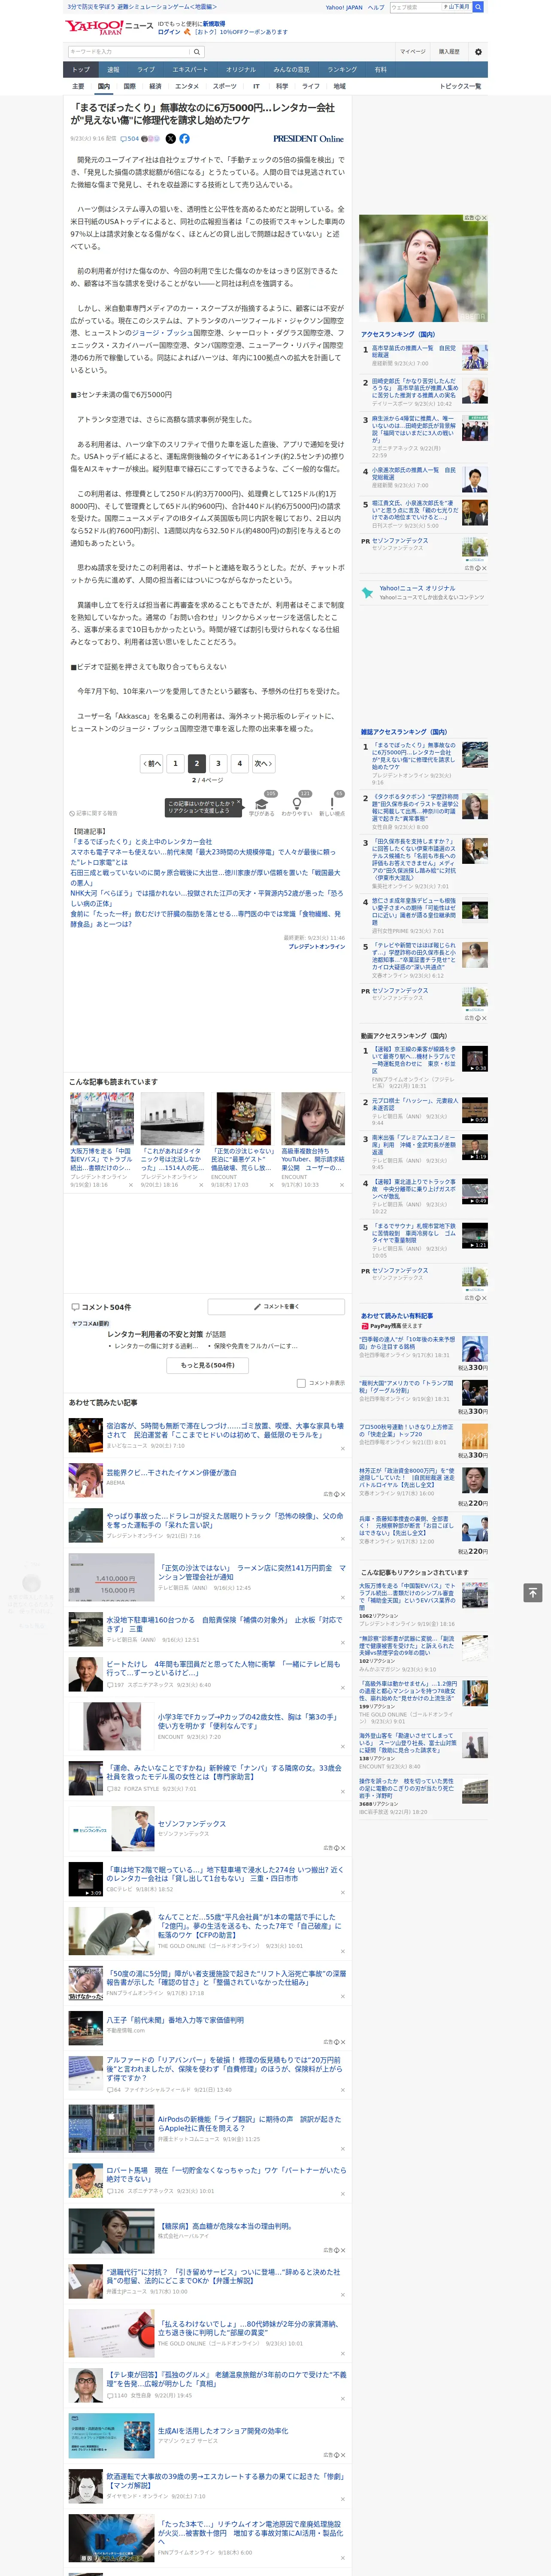551x2576 pixels.
Task: Click the マイページ link
Action: (413, 52)
